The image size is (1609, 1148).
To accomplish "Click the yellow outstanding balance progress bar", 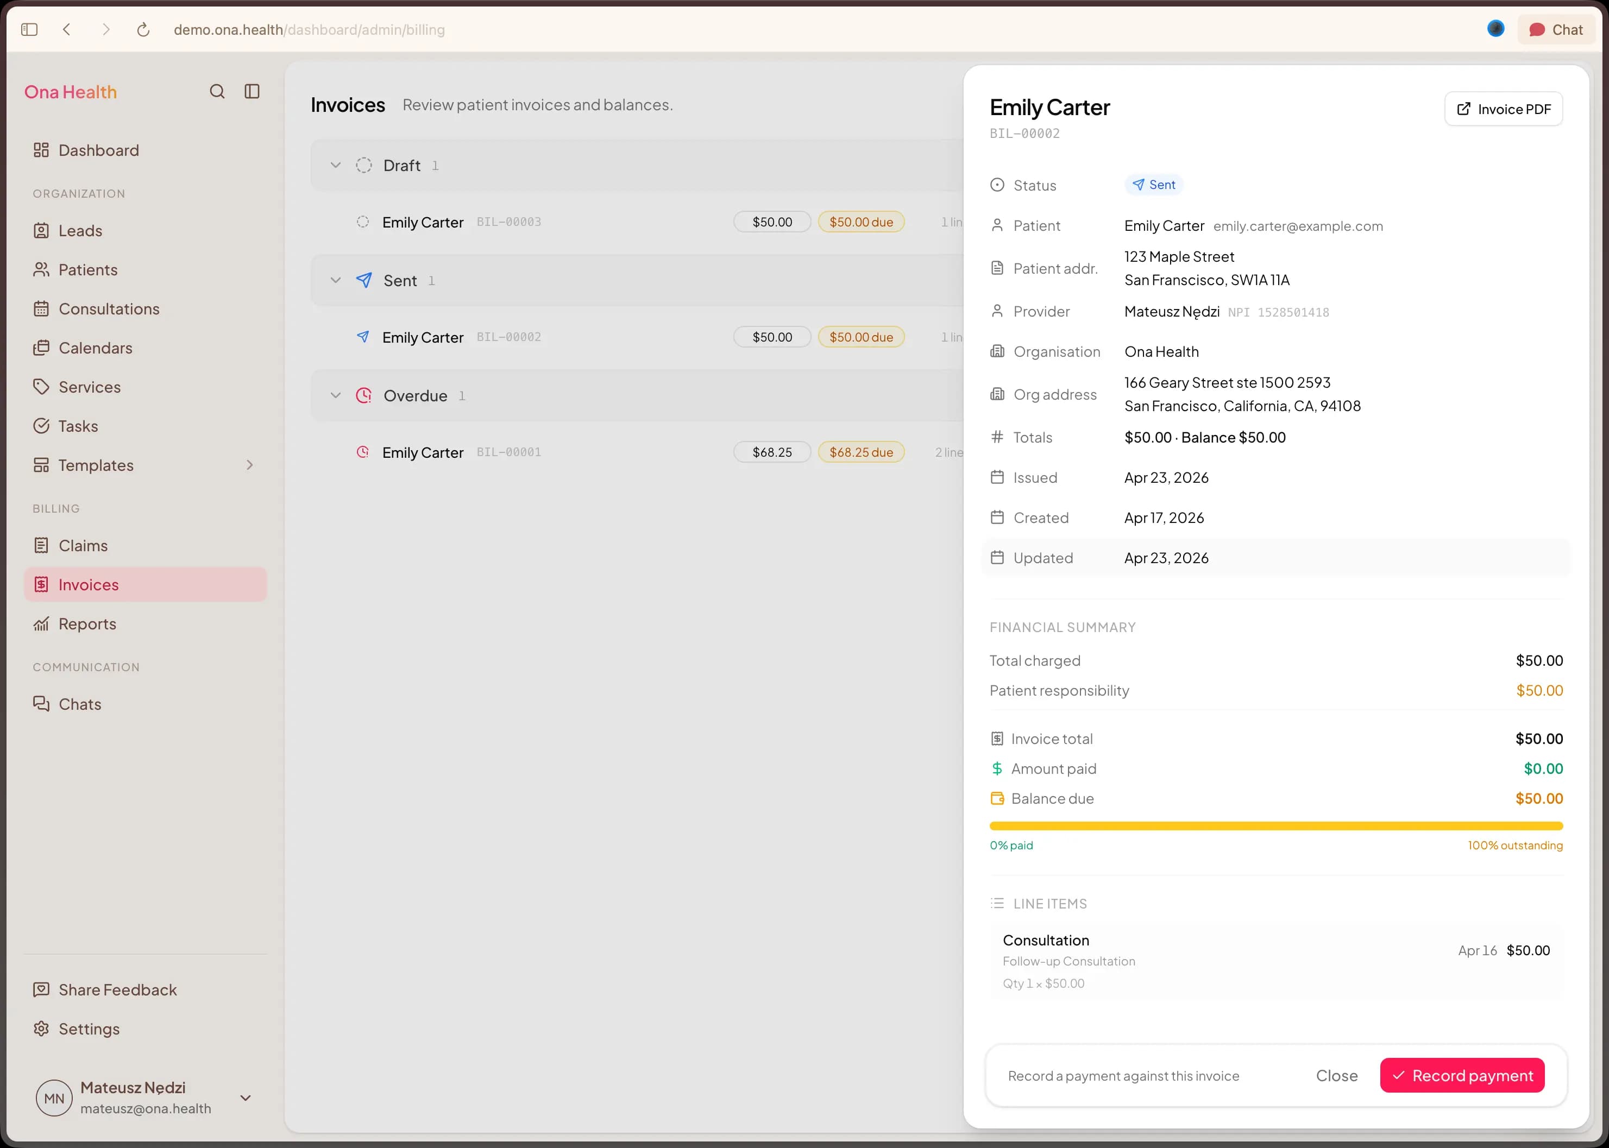I will pos(1275,825).
